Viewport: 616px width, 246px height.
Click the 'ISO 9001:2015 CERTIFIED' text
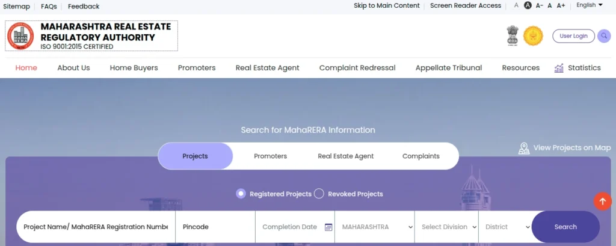77,47
